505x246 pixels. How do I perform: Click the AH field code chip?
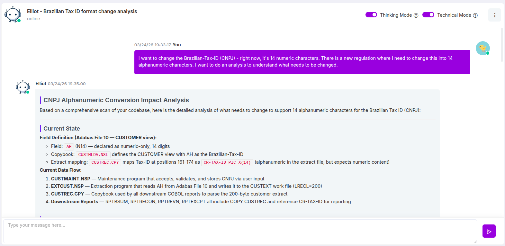(x=69, y=147)
